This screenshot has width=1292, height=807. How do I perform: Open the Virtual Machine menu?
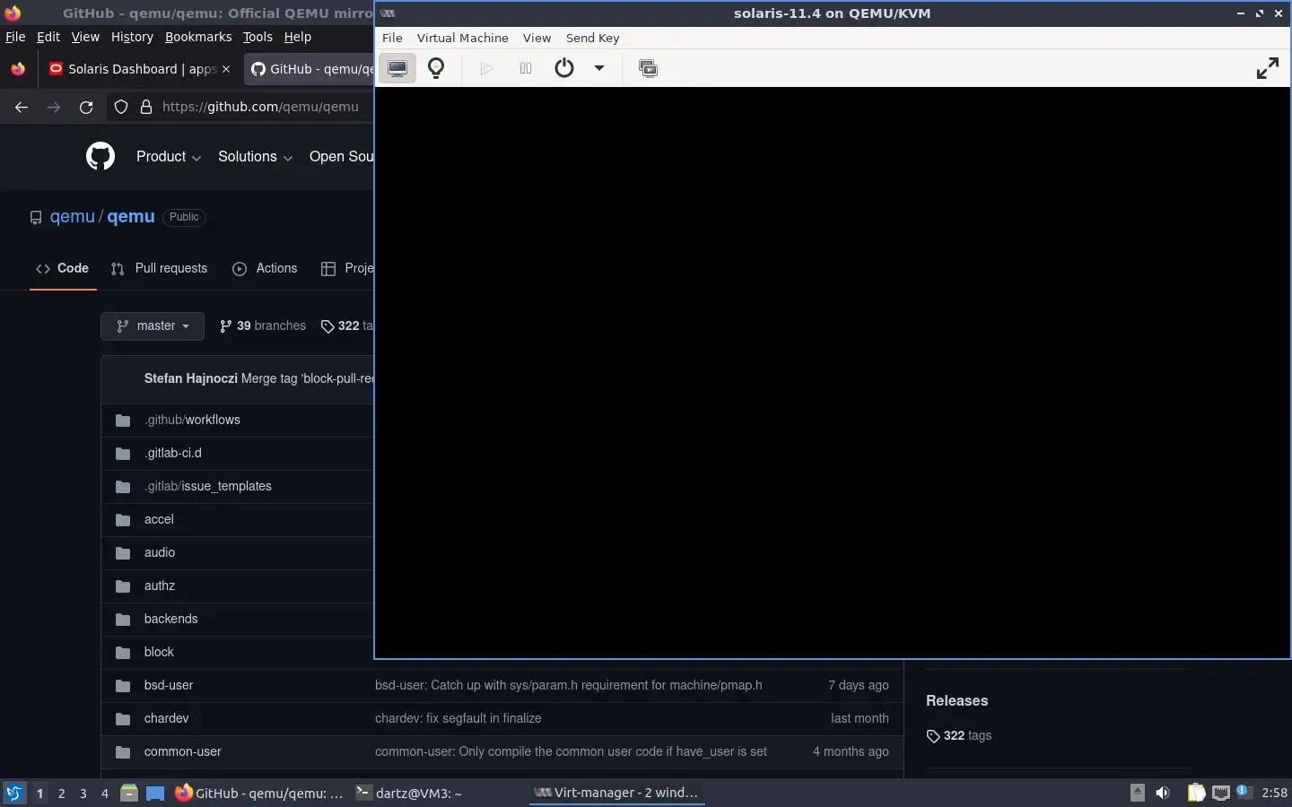[463, 38]
